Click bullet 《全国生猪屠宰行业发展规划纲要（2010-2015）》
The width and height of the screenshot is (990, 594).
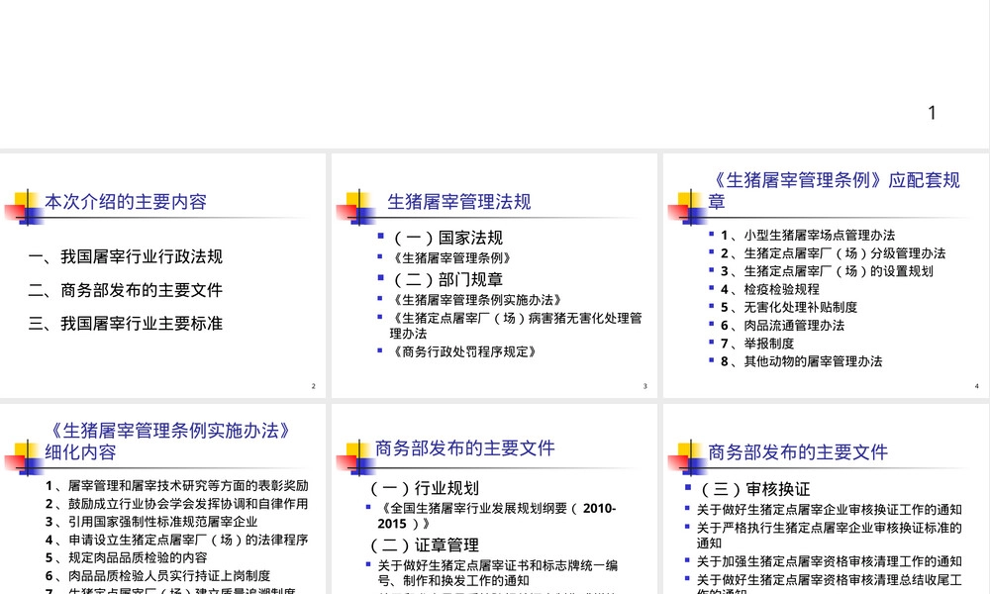pos(497,516)
